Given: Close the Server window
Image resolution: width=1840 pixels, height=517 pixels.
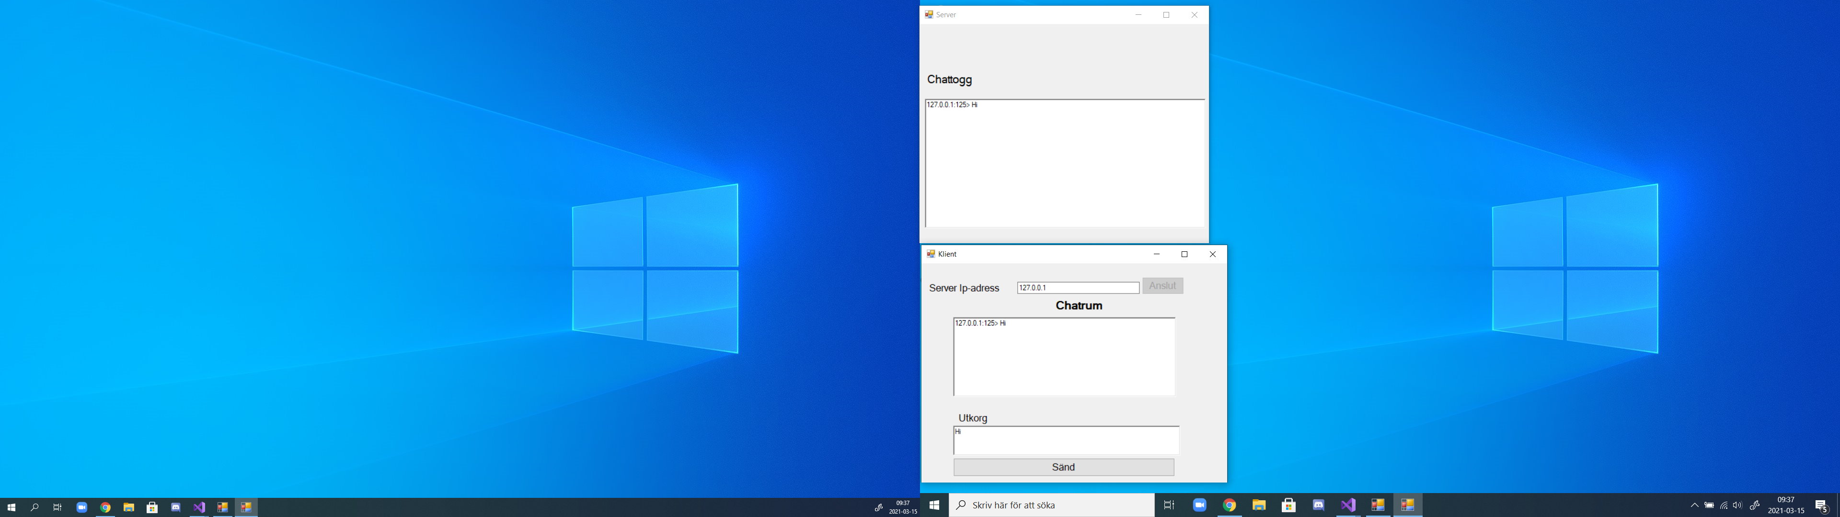Looking at the screenshot, I should [x=1194, y=15].
